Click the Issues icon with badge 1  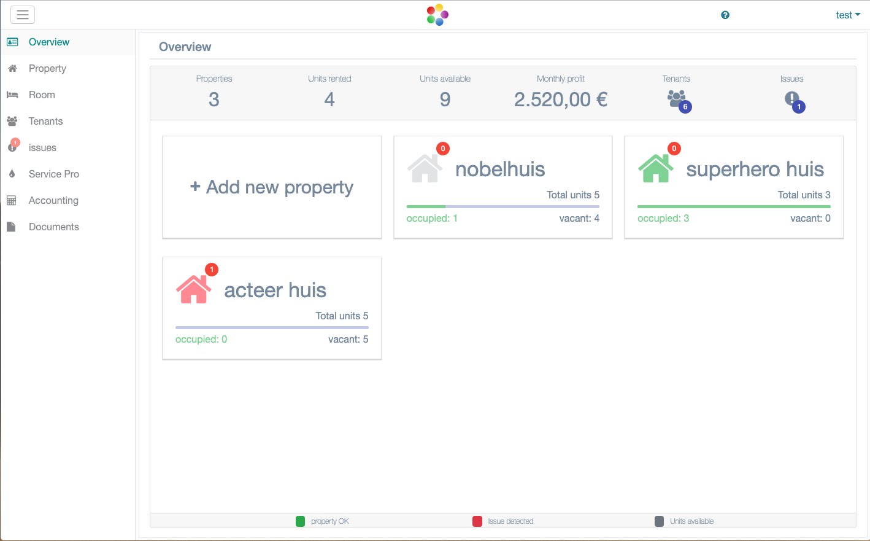792,98
